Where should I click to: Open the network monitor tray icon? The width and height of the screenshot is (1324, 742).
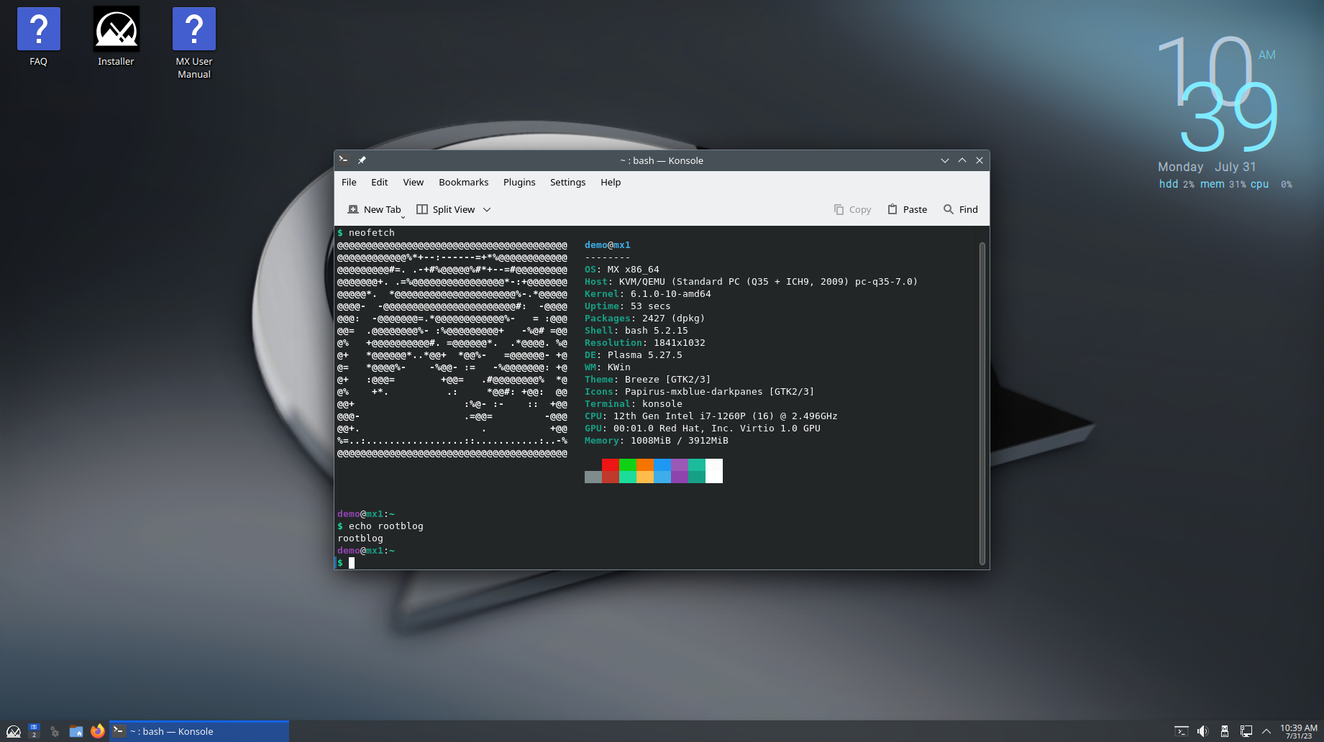[x=1246, y=731]
